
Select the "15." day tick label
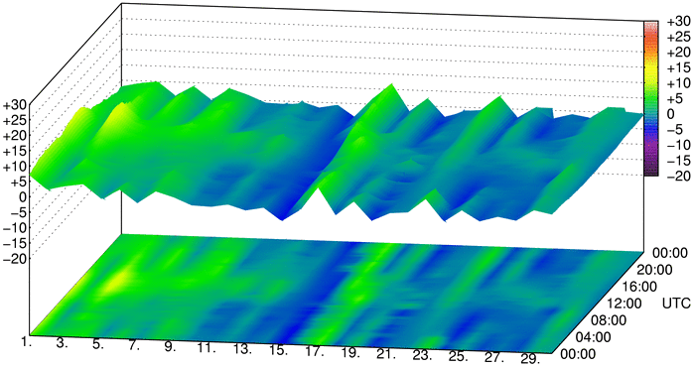(x=279, y=351)
